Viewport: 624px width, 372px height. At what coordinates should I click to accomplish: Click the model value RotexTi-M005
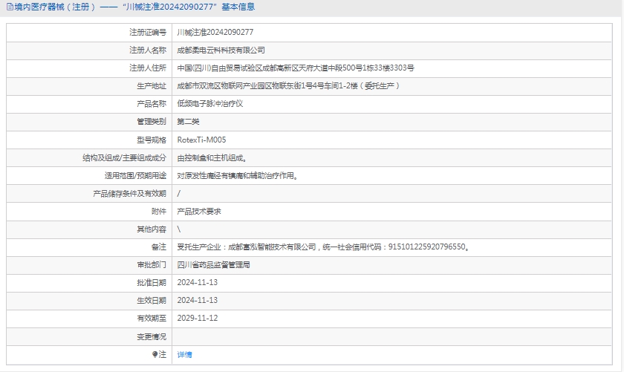point(201,140)
